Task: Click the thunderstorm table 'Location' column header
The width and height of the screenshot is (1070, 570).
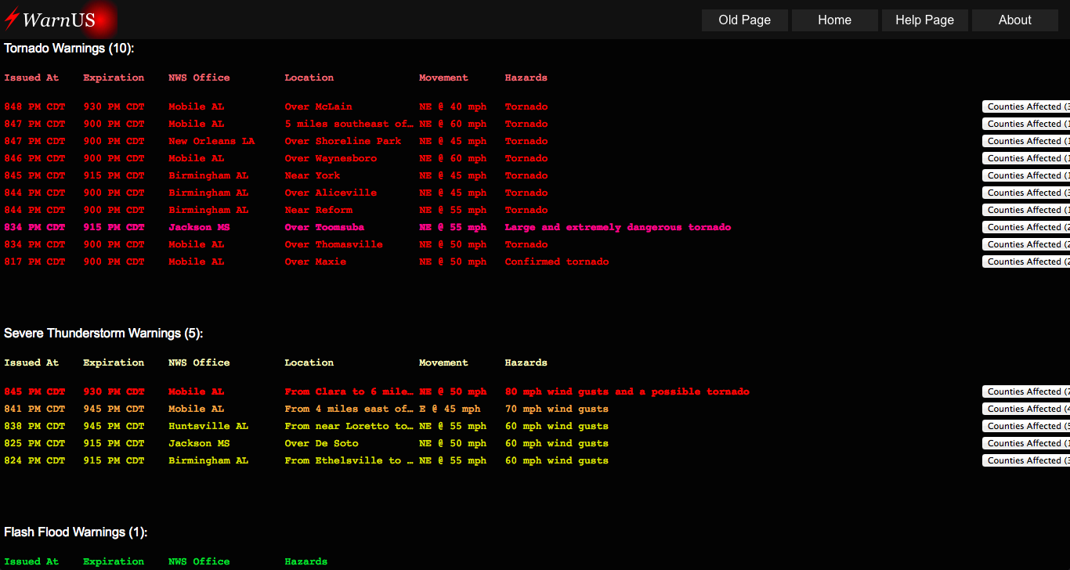Action: (309, 363)
